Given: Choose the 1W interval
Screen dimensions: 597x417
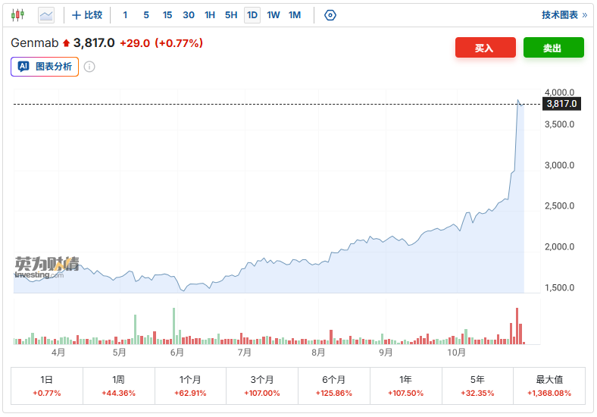Looking at the screenshot, I should pos(273,15).
